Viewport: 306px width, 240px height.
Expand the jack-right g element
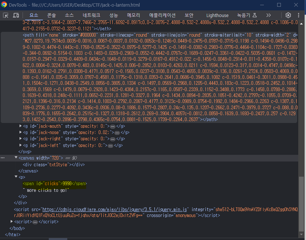[20, 139]
